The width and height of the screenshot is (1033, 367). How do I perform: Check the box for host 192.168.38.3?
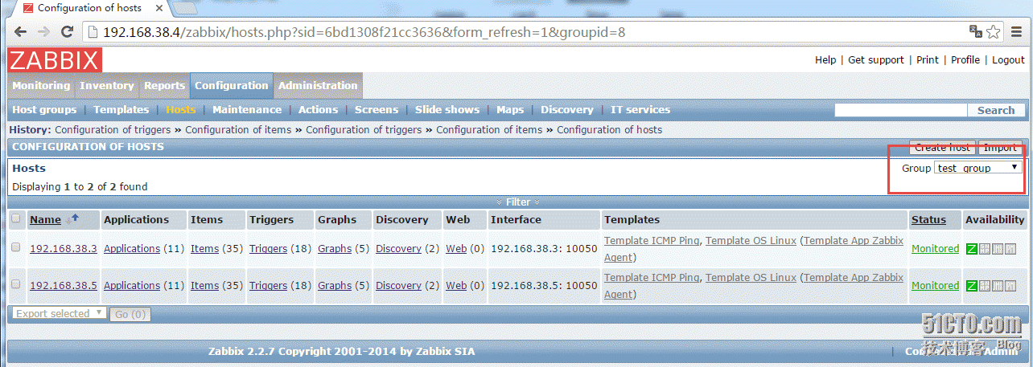click(x=16, y=248)
